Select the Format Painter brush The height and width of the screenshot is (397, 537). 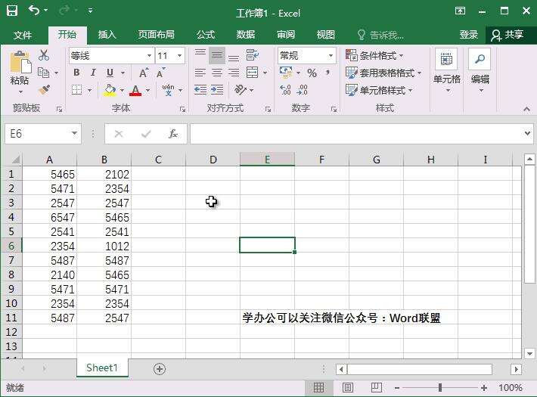(44, 90)
